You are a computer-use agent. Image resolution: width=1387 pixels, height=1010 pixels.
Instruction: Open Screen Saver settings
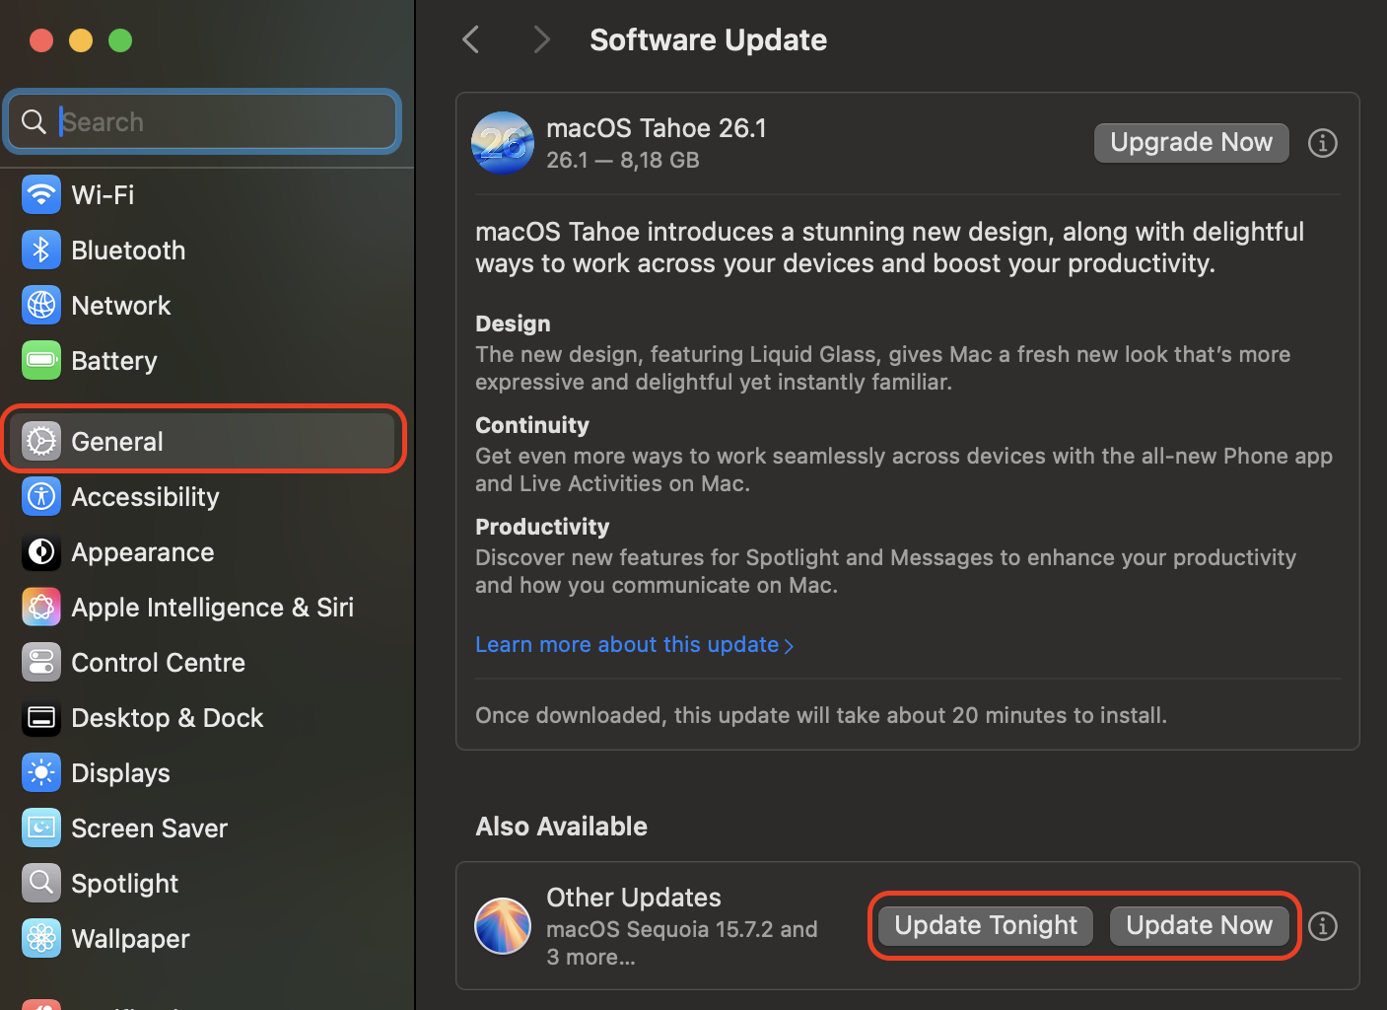click(149, 828)
